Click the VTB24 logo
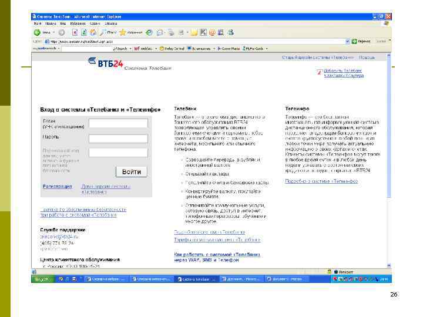The image size is (423, 317). click(x=106, y=62)
